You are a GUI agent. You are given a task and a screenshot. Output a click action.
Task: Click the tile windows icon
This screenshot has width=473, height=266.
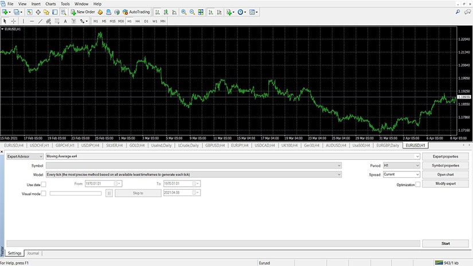200,11
